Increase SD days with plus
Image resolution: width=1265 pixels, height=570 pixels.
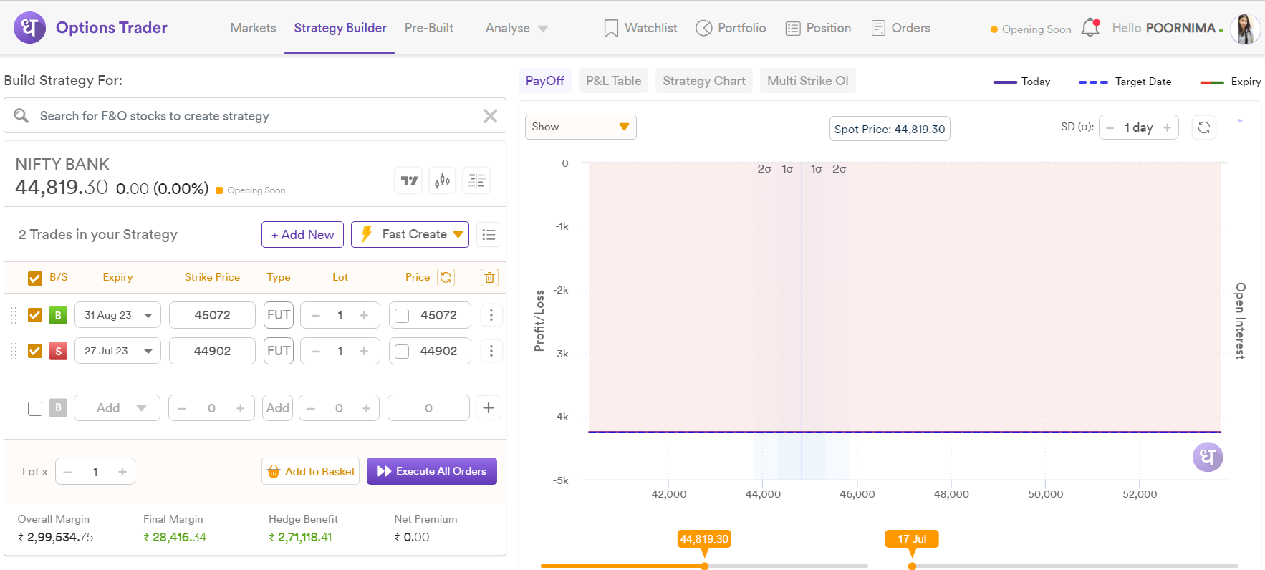[x=1167, y=127]
